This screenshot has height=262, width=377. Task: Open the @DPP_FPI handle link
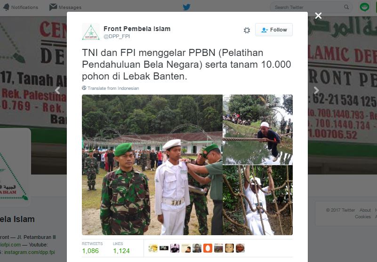click(x=117, y=36)
